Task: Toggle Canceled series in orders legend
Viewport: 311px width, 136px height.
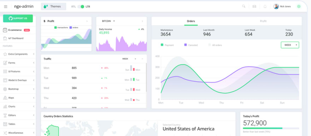Action: pyautogui.click(x=191, y=45)
